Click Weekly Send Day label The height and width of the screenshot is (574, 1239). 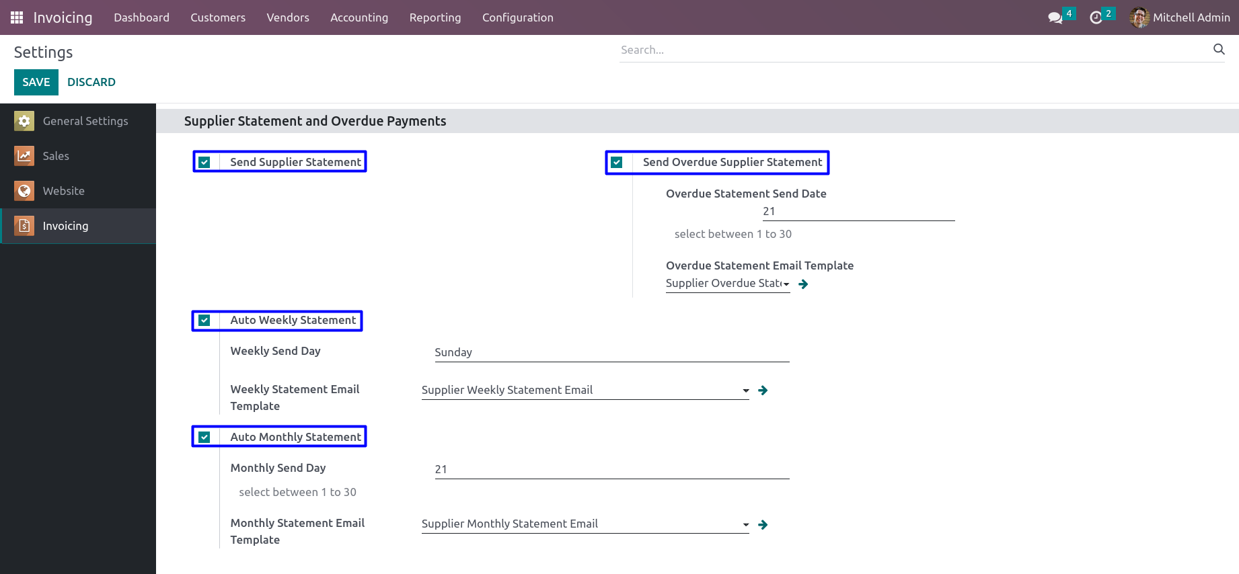point(276,351)
